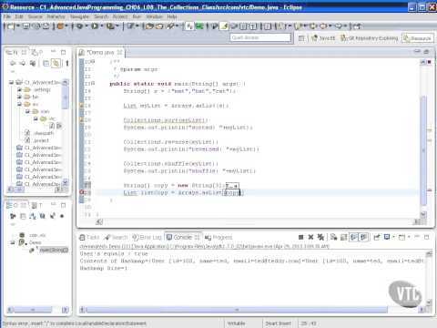The height and width of the screenshot is (328, 437).
Task: Click the green Run toolbar icon
Action: tap(95, 26)
